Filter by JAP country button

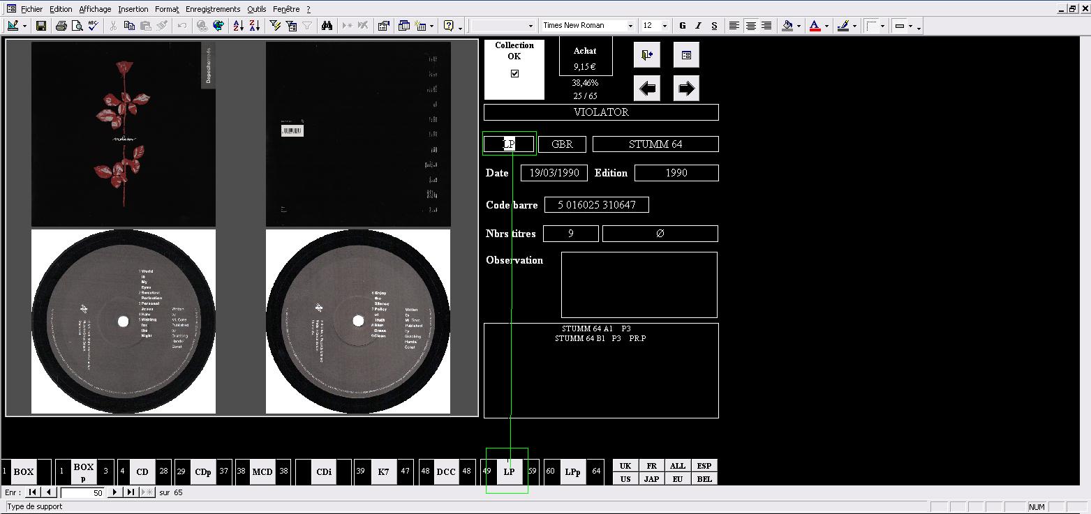(x=651, y=479)
